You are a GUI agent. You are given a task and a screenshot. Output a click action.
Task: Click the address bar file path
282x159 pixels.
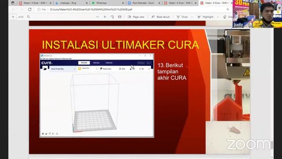coord(91,9)
